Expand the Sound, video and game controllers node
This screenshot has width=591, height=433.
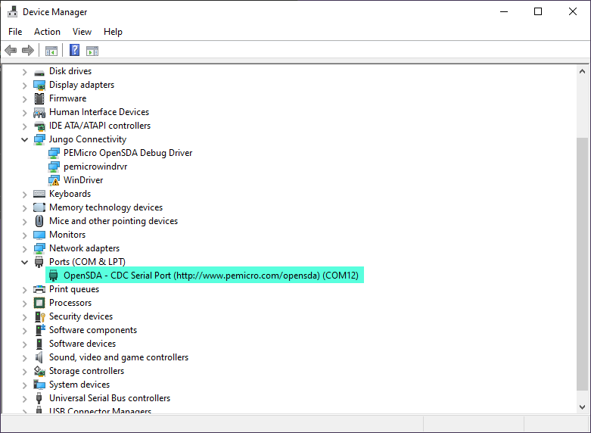tap(24, 357)
